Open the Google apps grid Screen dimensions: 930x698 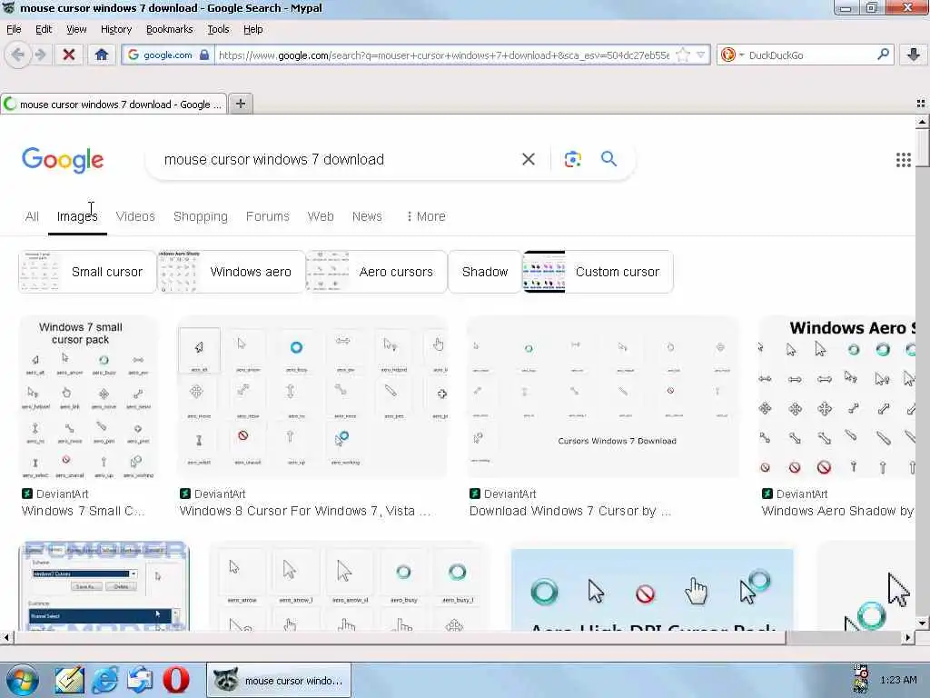click(904, 160)
